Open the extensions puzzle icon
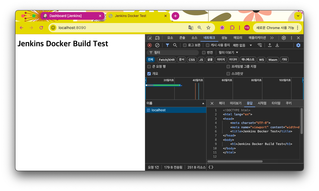Viewport: 319px width, 191px height. 232,28
